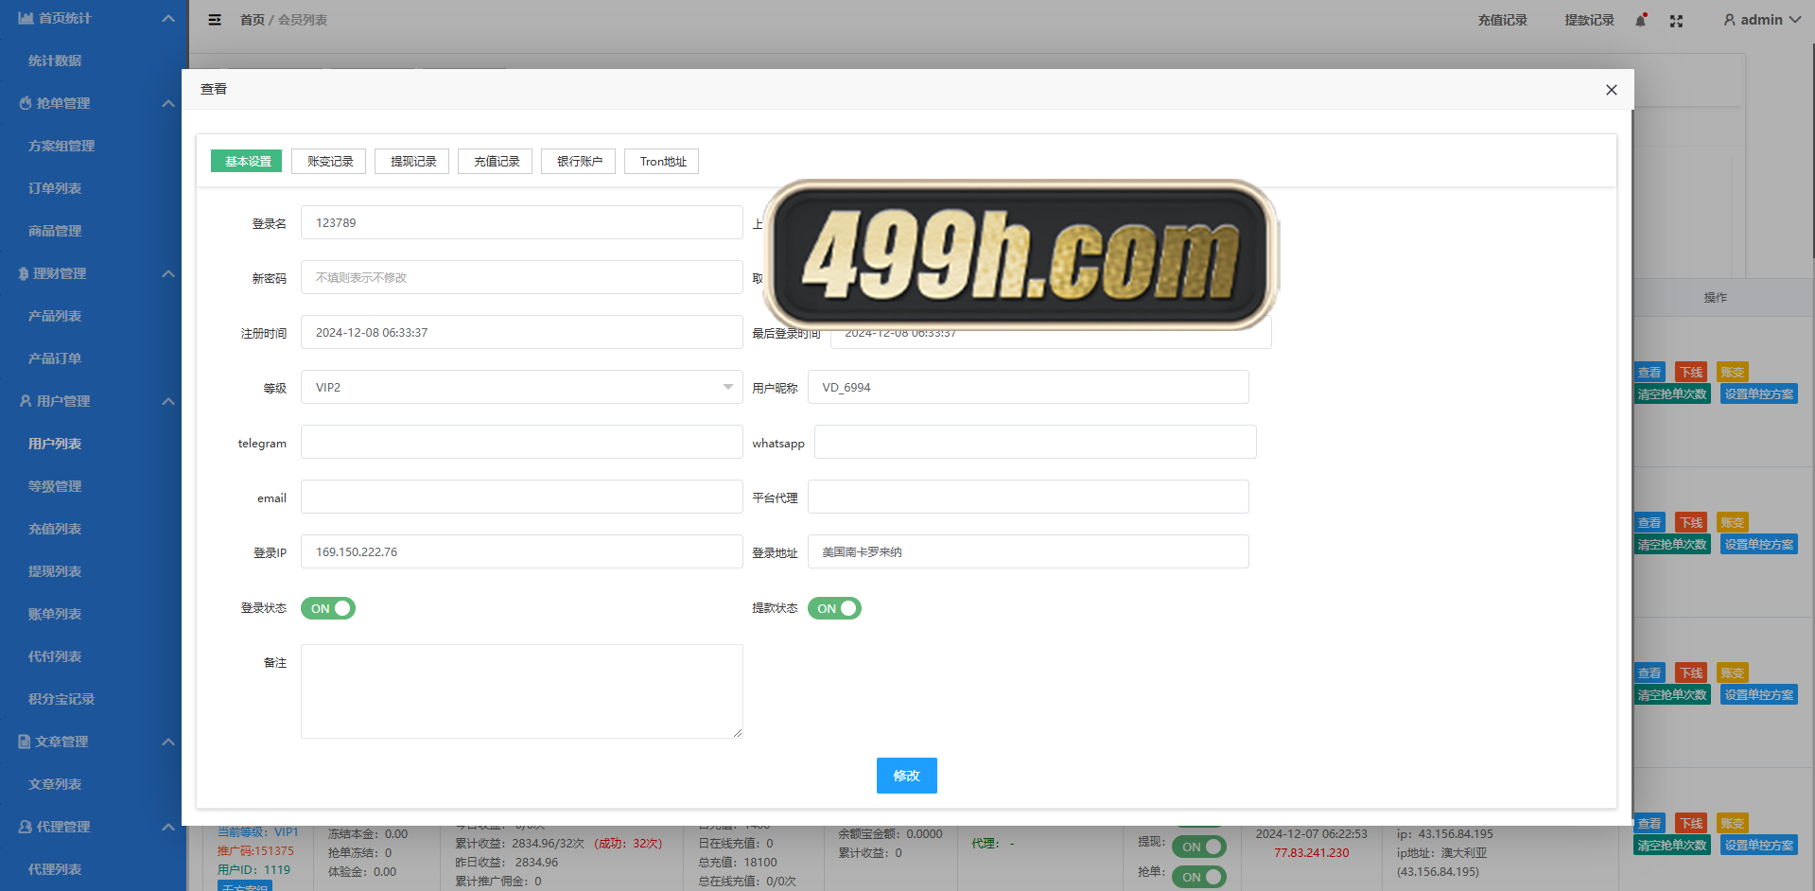Close the 查看 dialog with X
The width and height of the screenshot is (1815, 891).
[x=1612, y=90]
